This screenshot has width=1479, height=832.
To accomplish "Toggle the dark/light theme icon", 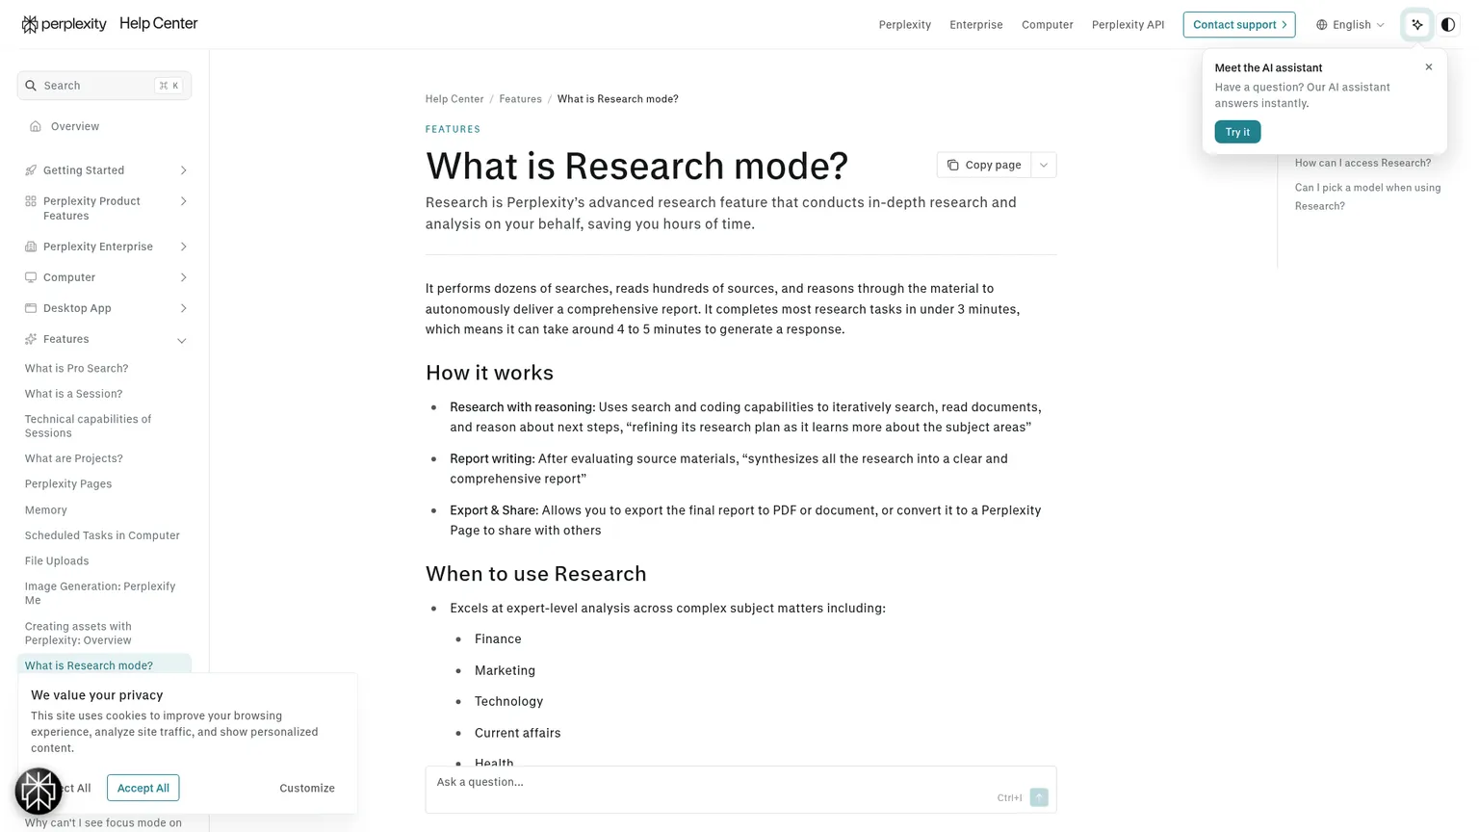I will coord(1447,25).
